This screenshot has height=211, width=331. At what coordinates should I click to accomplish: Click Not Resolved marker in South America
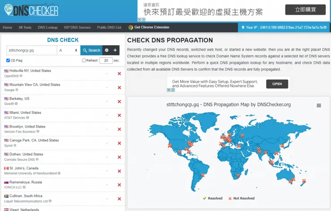(x=203, y=175)
